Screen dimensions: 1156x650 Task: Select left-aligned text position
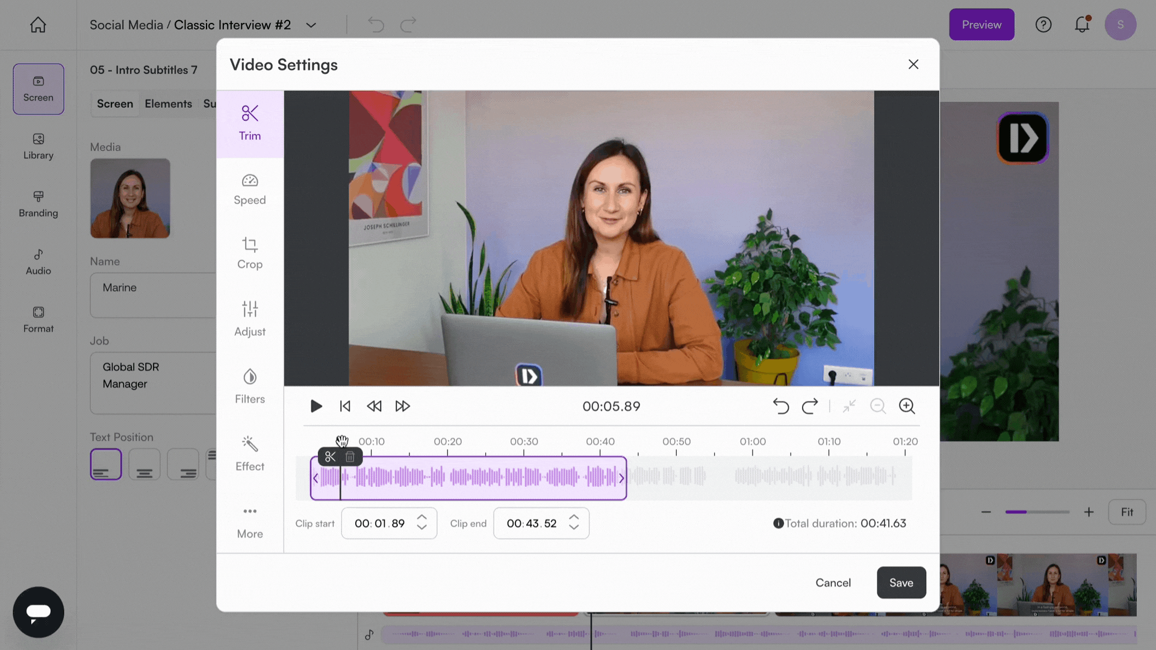tap(106, 464)
